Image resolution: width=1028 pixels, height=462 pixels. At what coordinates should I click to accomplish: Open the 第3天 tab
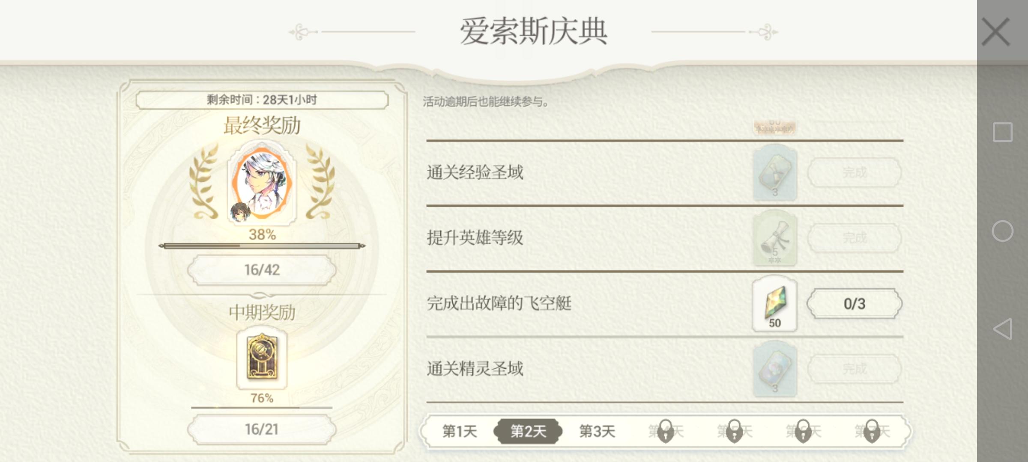click(x=597, y=431)
